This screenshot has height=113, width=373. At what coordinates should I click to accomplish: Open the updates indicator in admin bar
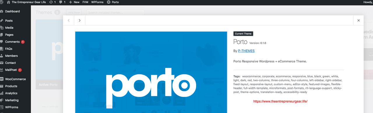52,2
